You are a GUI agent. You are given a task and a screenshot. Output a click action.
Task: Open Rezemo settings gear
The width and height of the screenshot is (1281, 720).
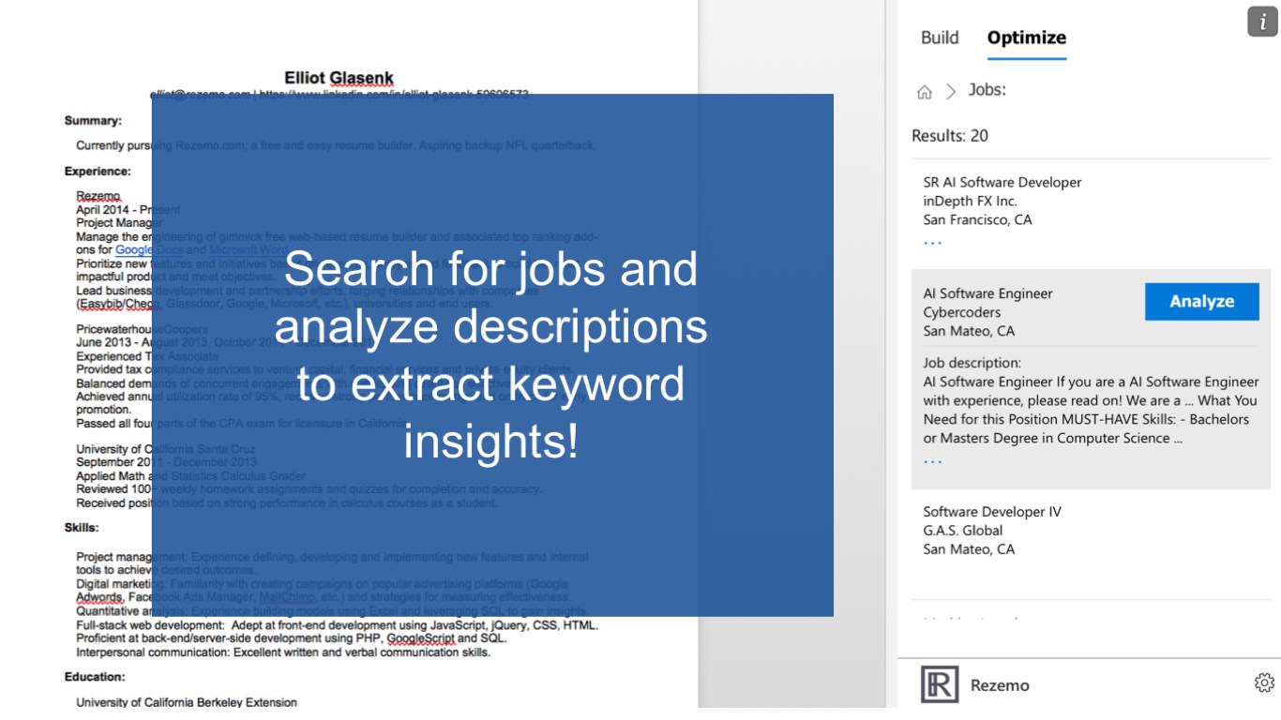click(x=1264, y=682)
